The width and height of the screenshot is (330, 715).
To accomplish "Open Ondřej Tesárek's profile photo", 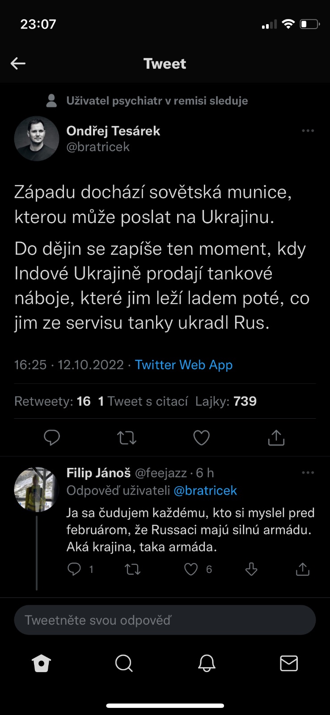I will click(x=37, y=139).
